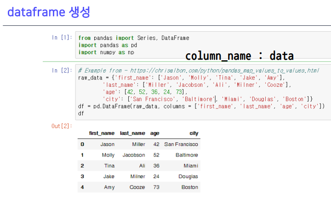The height and width of the screenshot is (197, 331).
Task: Click the 'city' list code line
Action: [207, 99]
